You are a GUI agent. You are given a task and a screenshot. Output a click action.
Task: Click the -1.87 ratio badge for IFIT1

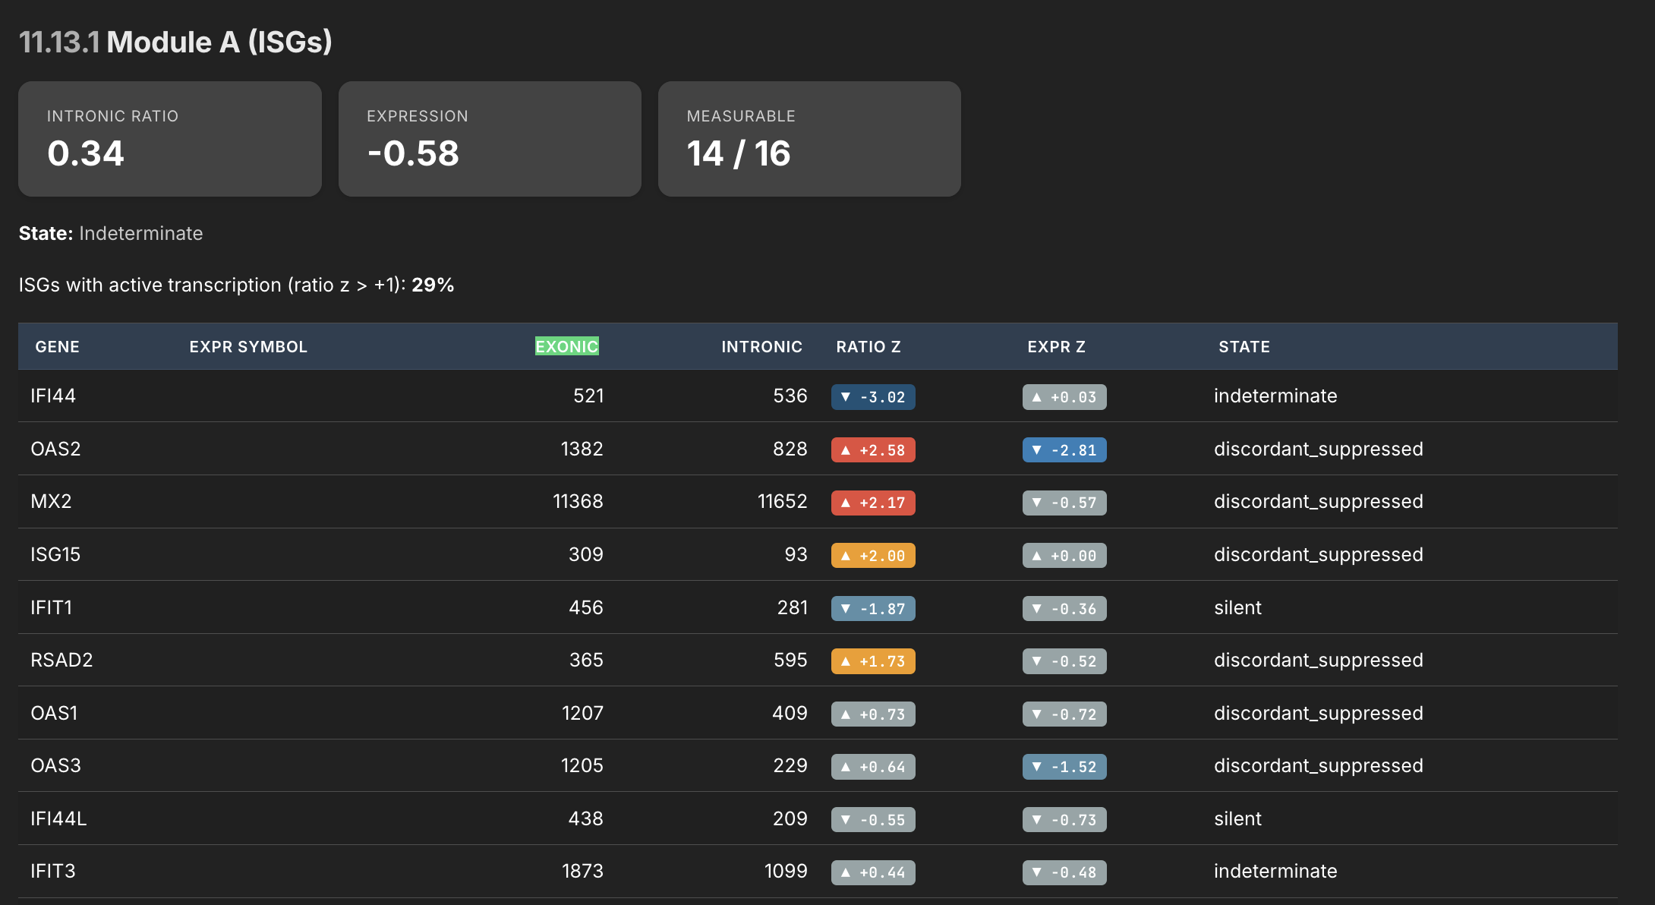coord(873,609)
